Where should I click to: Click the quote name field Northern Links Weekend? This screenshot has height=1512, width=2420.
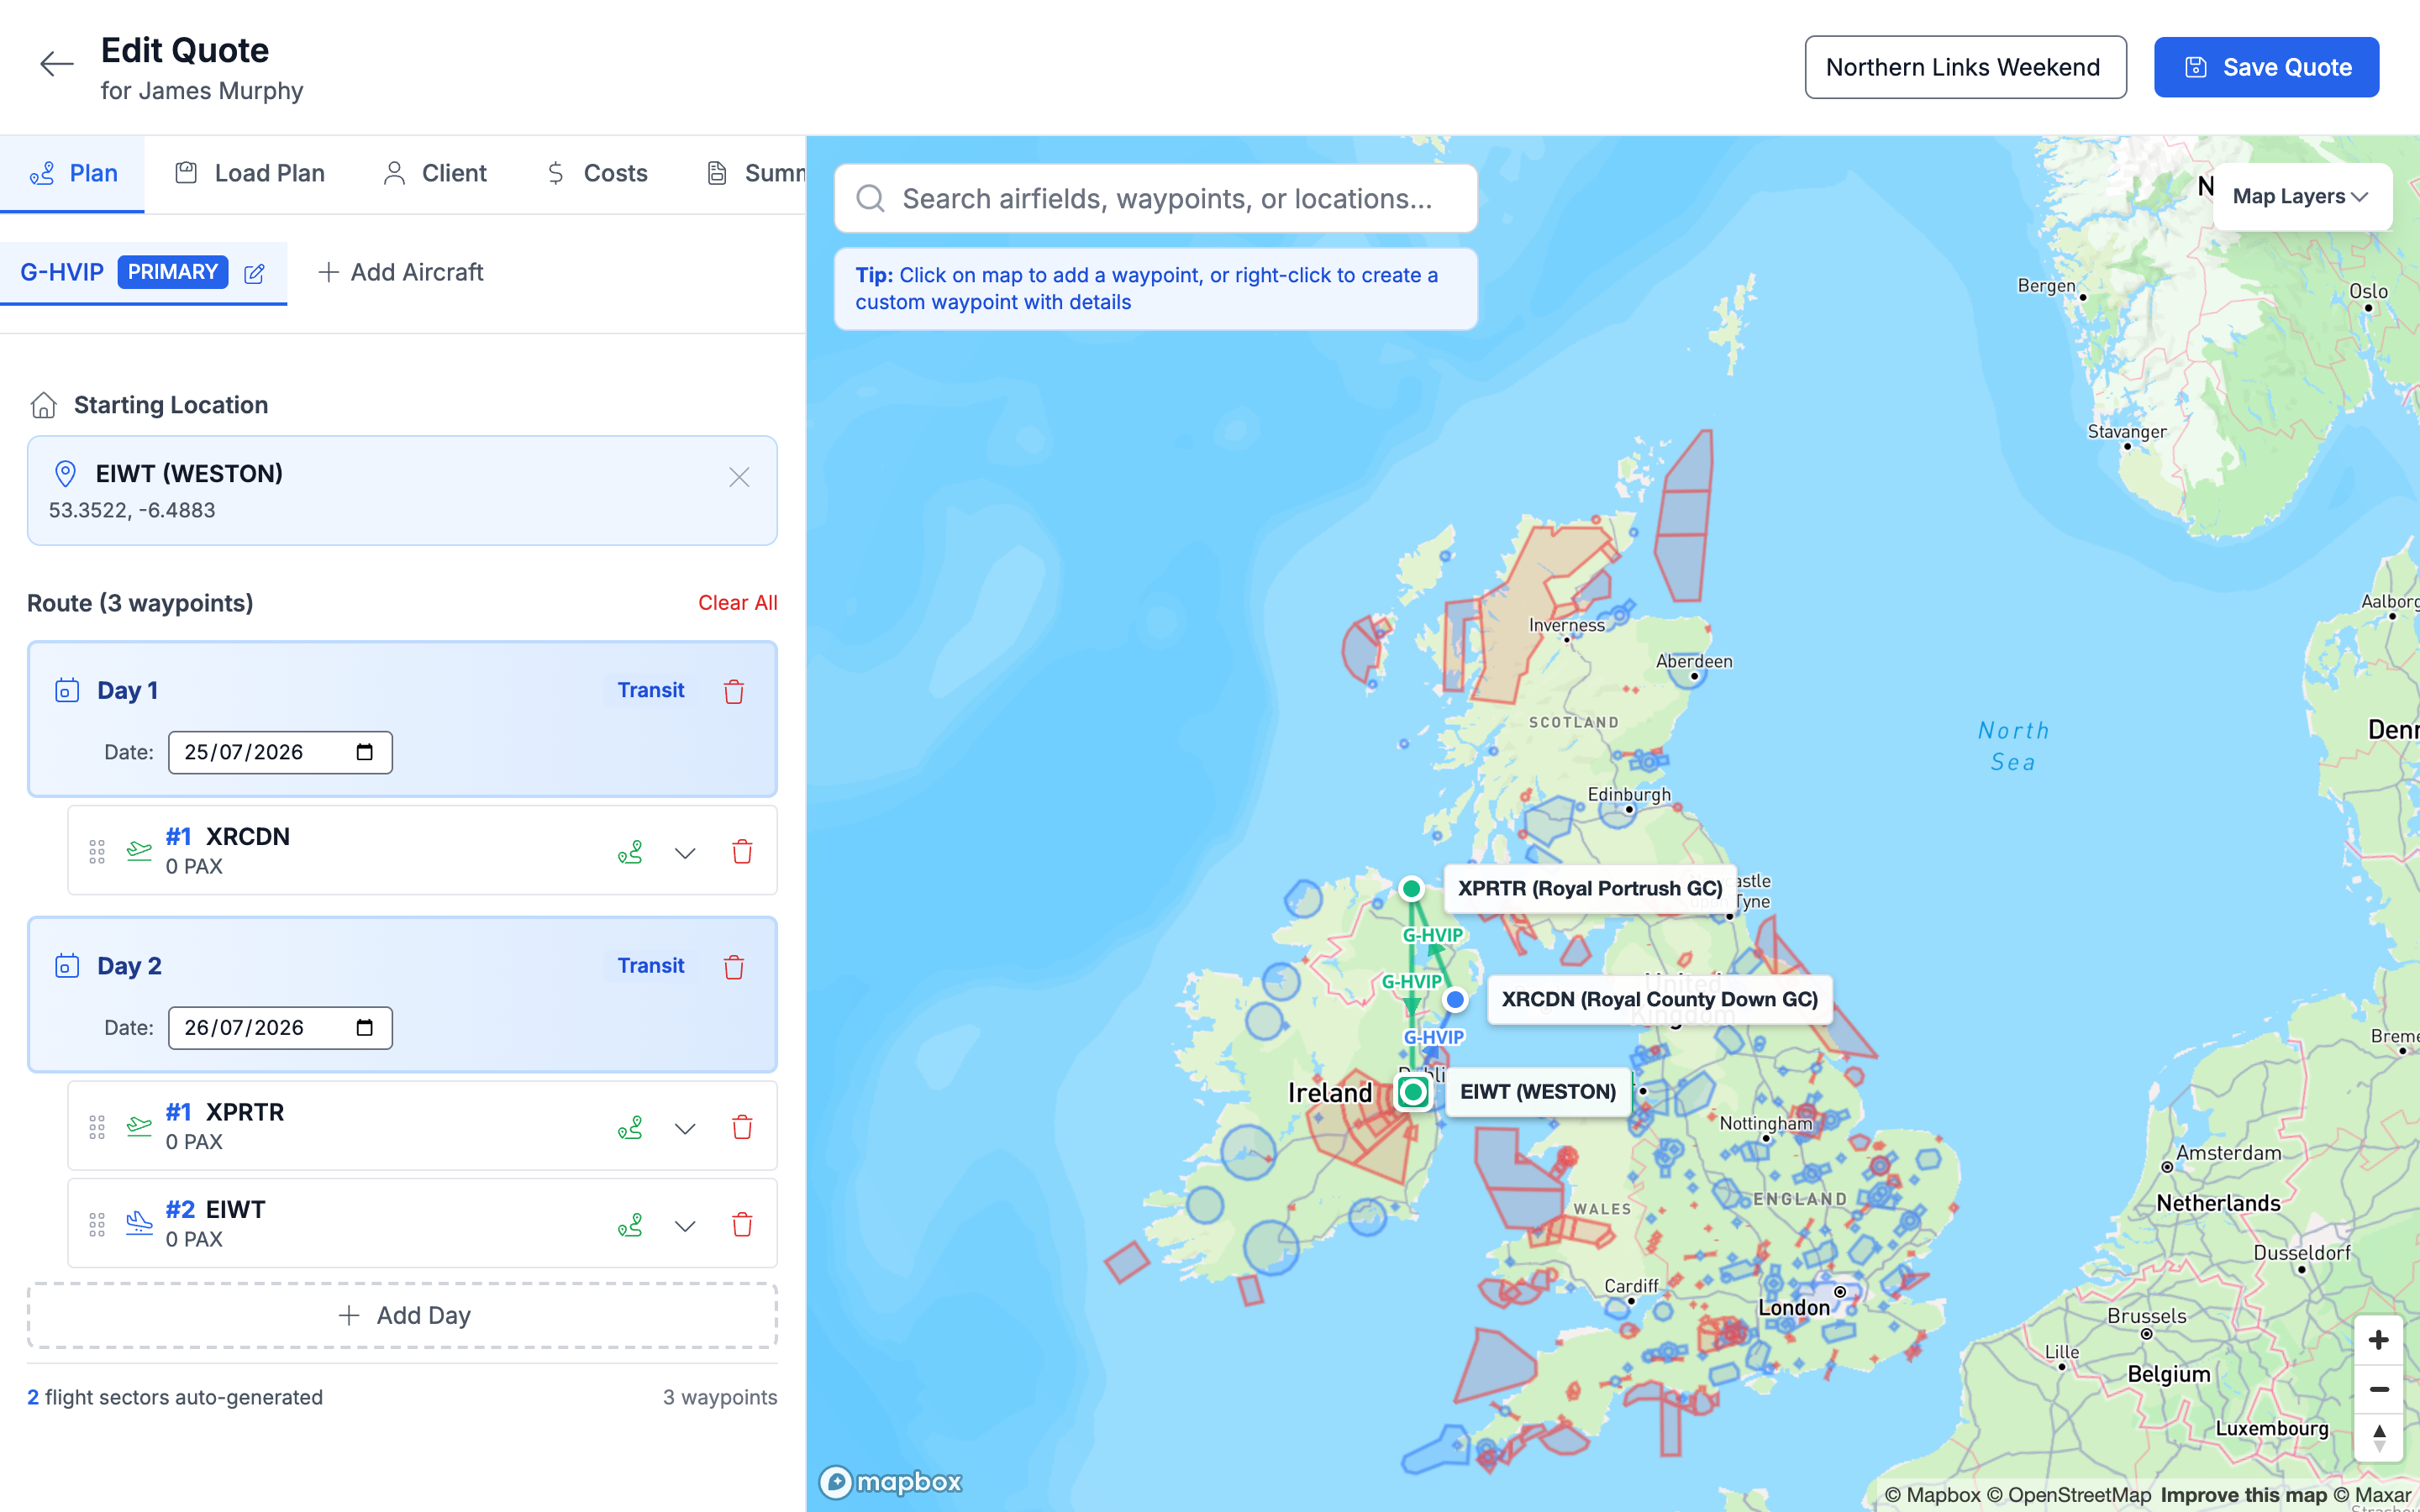[x=1965, y=67]
